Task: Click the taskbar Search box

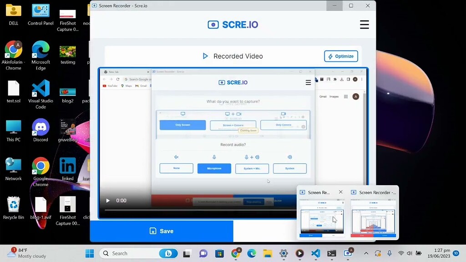Action: [x=130, y=253]
